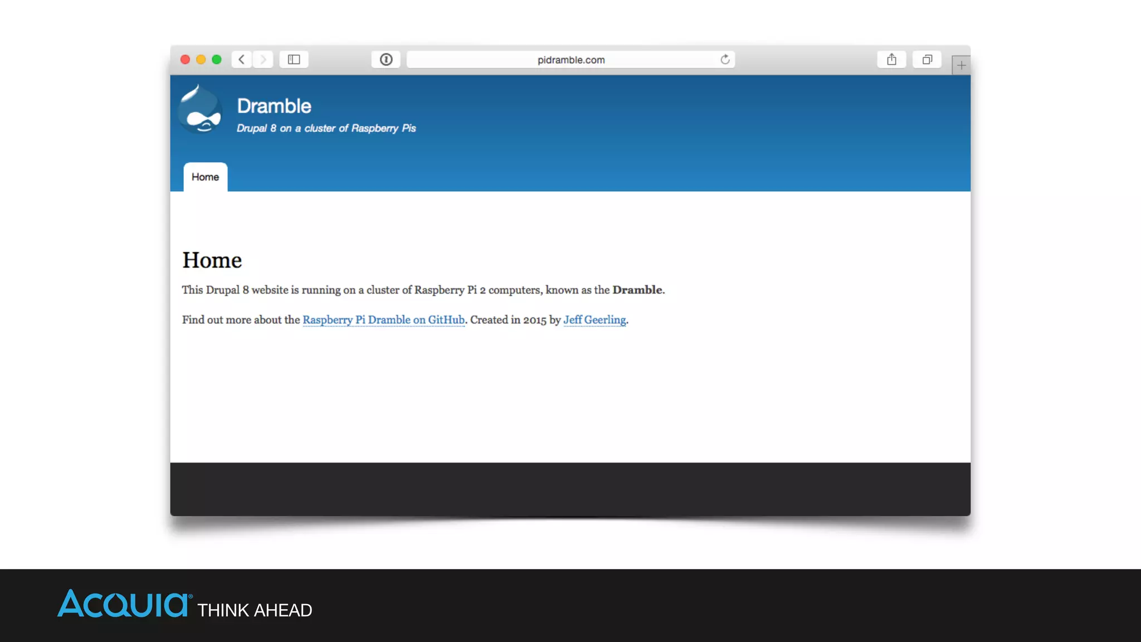1141x642 pixels.
Task: Click the Dramble site title
Action: pyautogui.click(x=274, y=106)
